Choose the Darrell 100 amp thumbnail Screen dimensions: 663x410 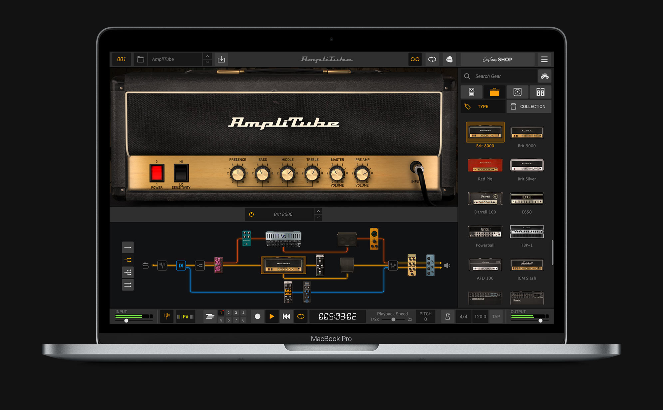click(x=485, y=198)
